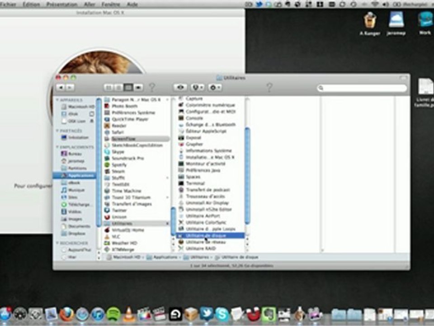Open VLC cone icon in Dock
Screen dimensions: 434x326
pyautogui.click(x=129, y=314)
